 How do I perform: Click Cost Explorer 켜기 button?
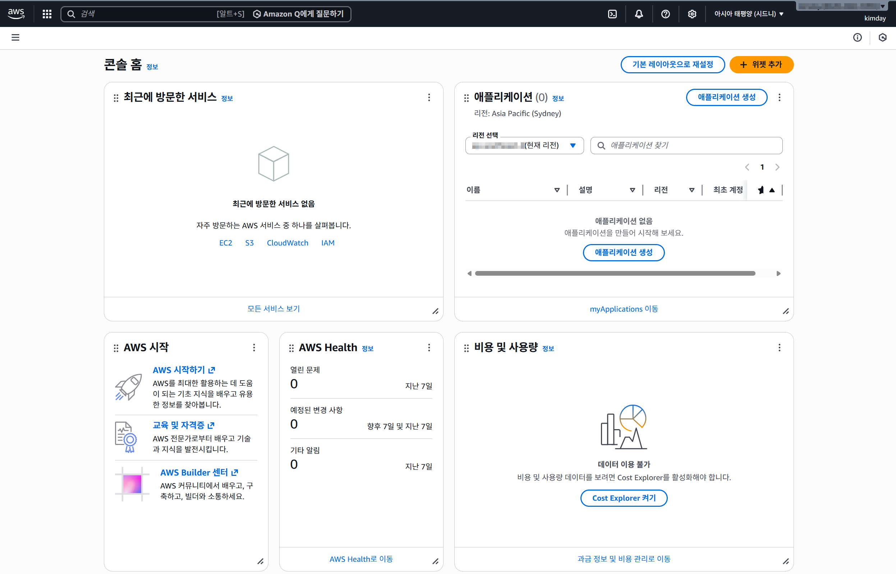coord(624,498)
